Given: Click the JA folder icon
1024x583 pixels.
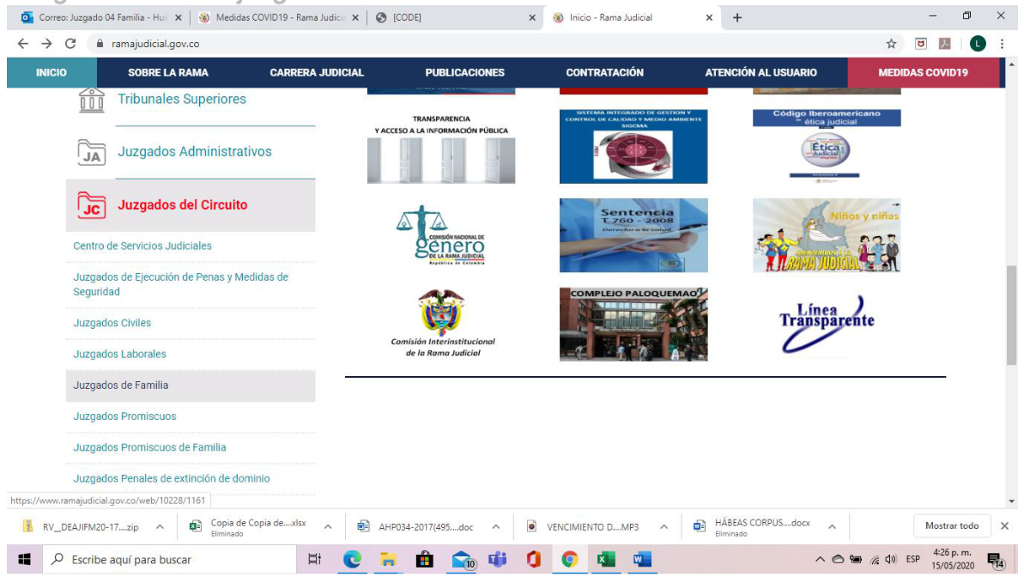Looking at the screenshot, I should tap(92, 152).
